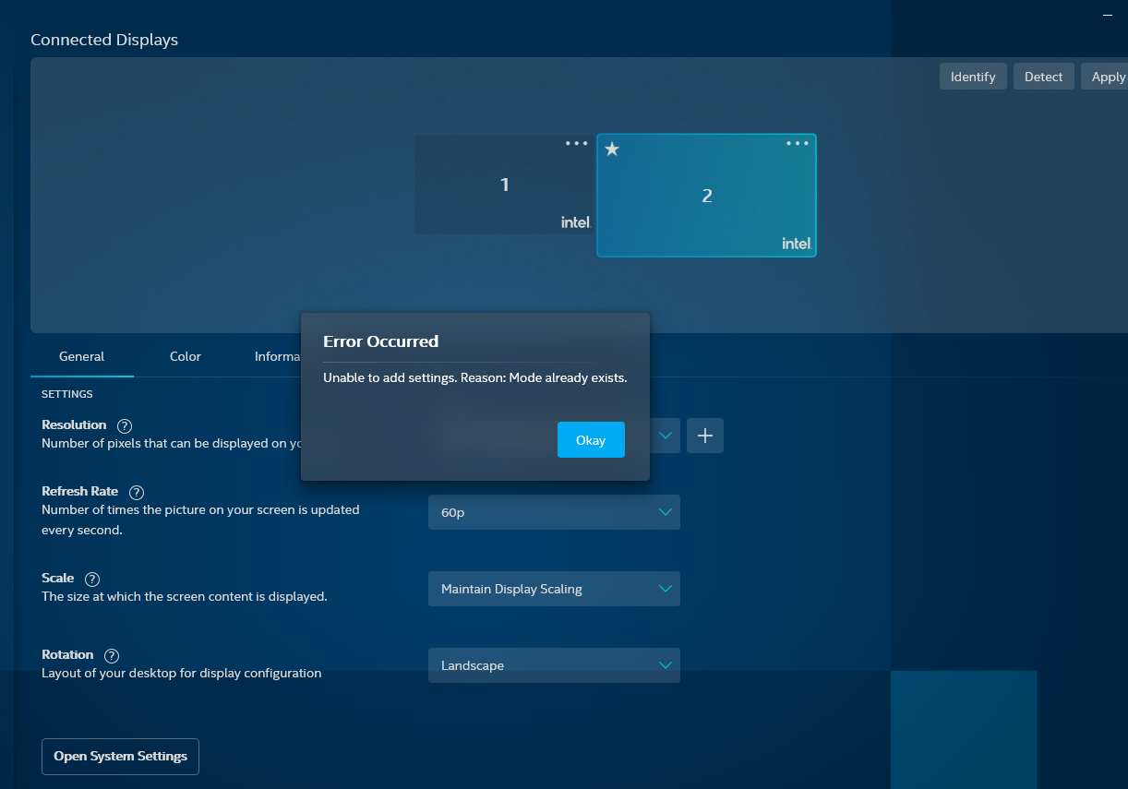Click the primary display star on display 2
Viewport: 1128px width, 789px height.
tap(612, 149)
